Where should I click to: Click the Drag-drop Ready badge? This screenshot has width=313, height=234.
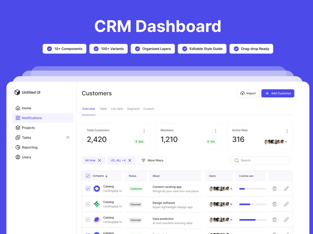point(251,49)
